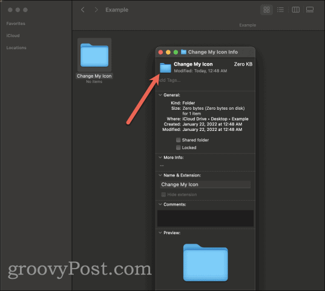Viewport: 325px width, 291px height.
Task: Open Locations in the sidebar
Action: click(16, 47)
